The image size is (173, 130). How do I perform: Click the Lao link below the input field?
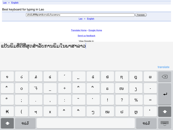point(81,19)
